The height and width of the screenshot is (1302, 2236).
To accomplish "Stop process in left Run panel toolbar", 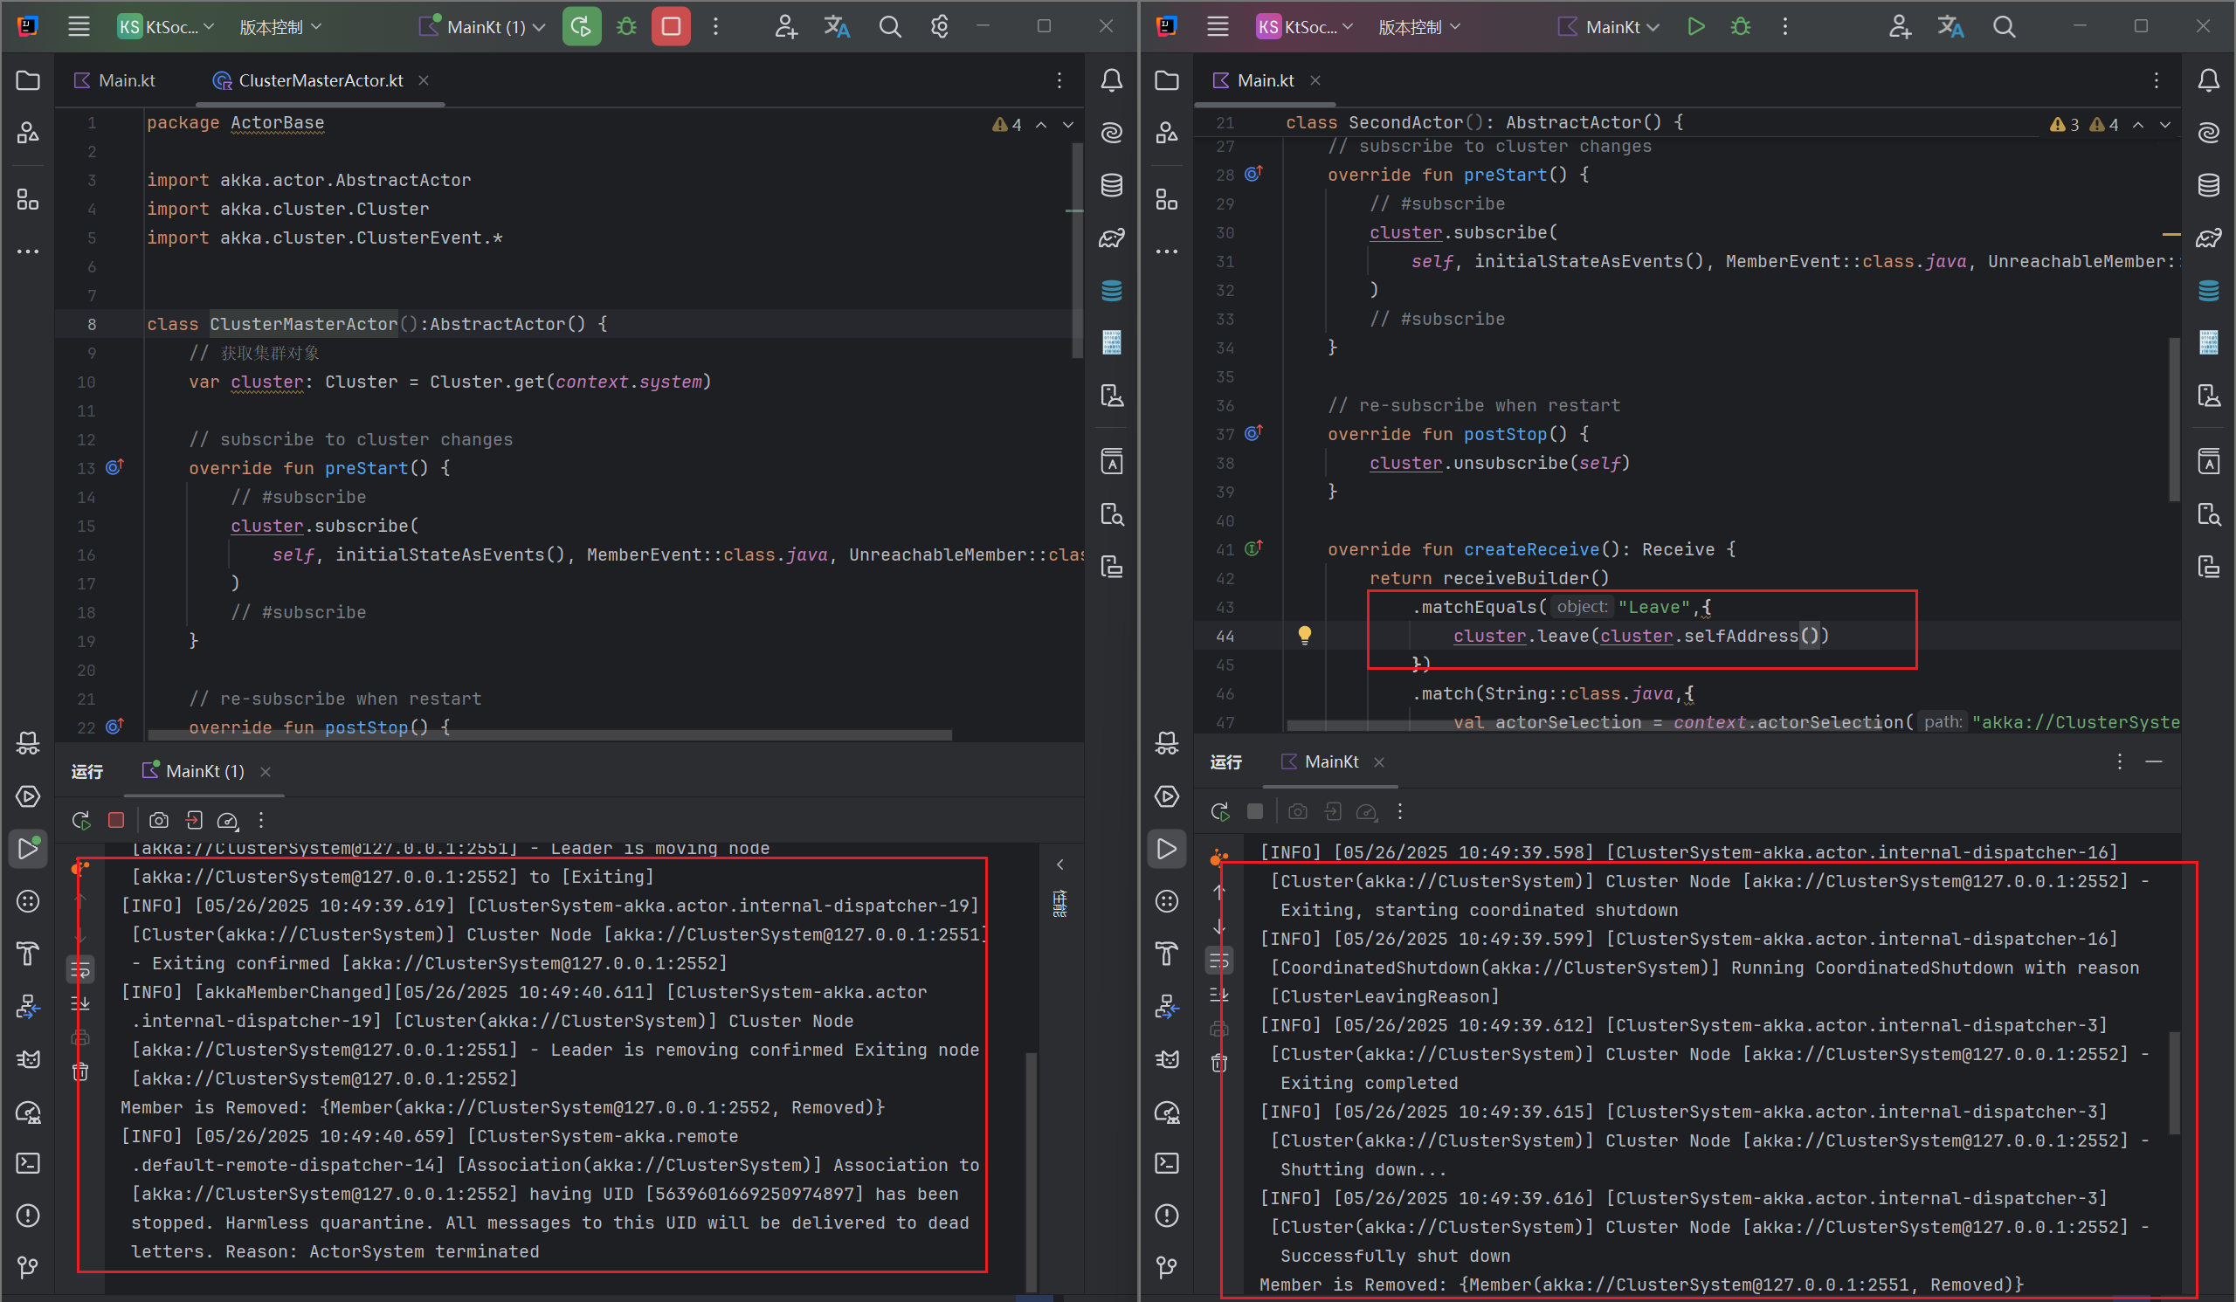I will pos(116,820).
